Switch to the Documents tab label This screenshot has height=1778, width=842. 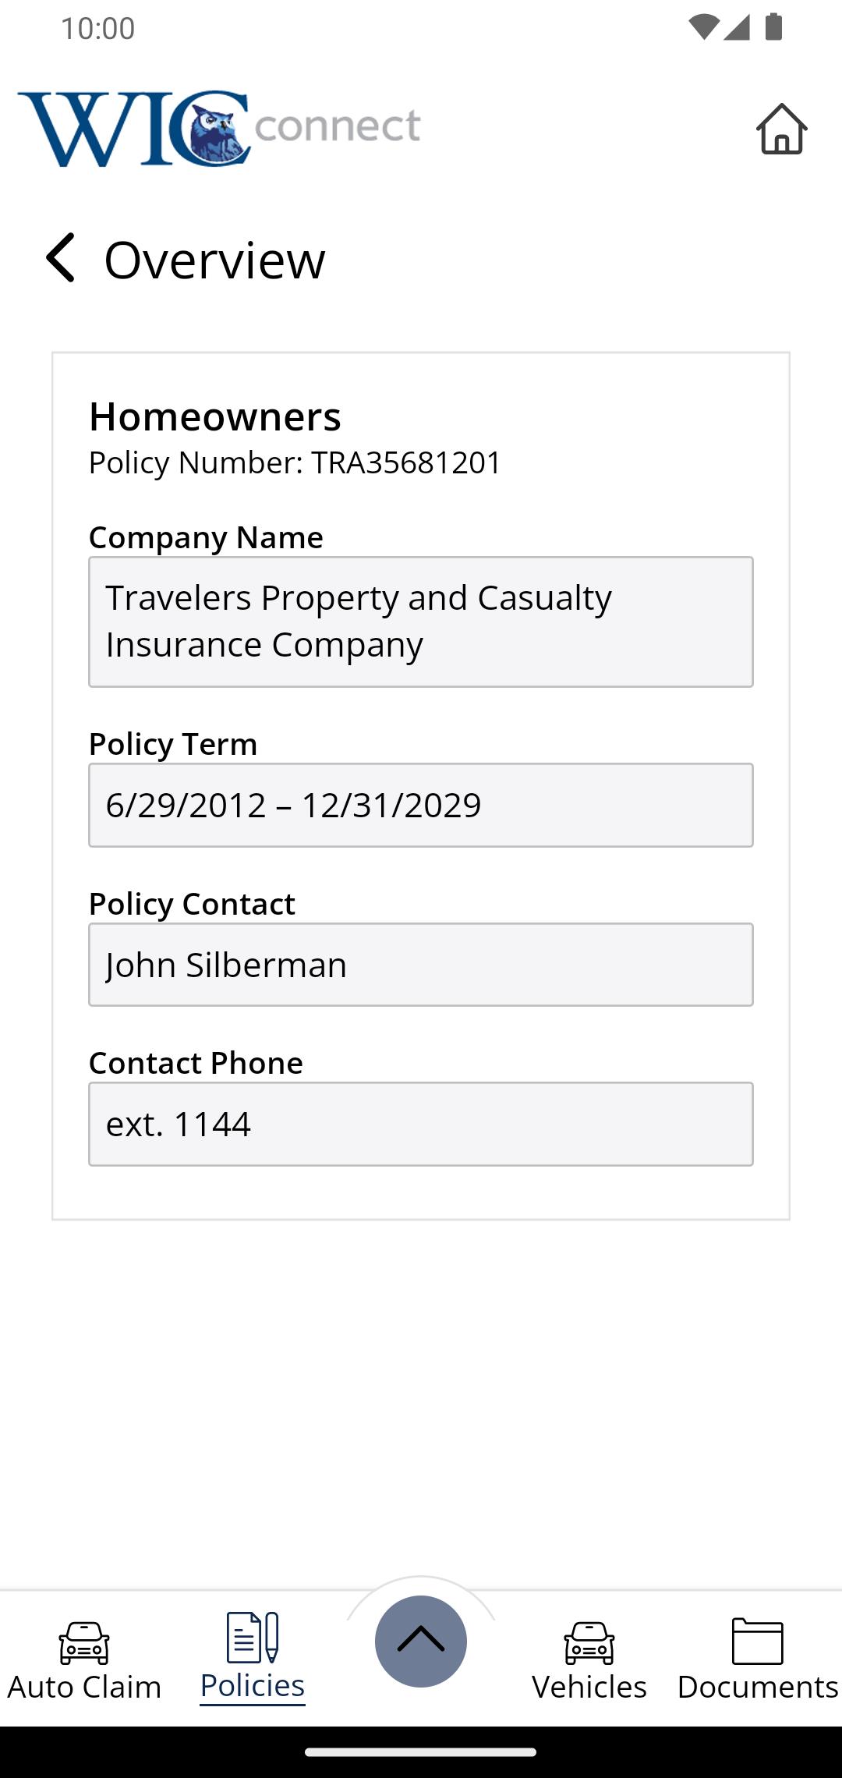[x=757, y=1687]
